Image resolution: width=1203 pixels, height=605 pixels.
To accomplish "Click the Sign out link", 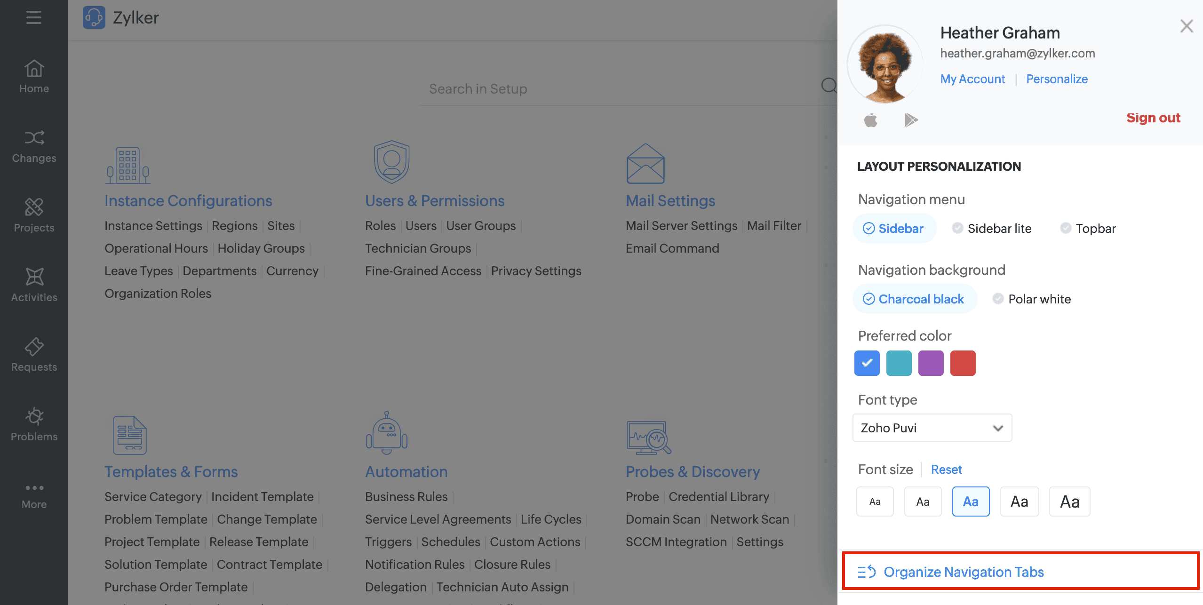I will pyautogui.click(x=1153, y=118).
